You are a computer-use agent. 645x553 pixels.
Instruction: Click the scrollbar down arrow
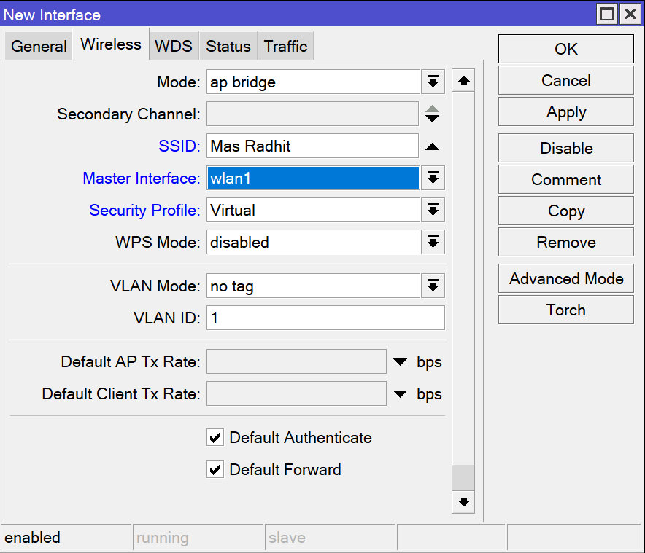click(x=463, y=502)
